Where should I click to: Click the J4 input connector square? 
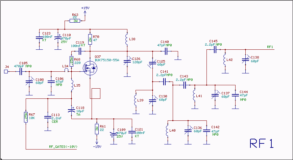click(x=6, y=71)
